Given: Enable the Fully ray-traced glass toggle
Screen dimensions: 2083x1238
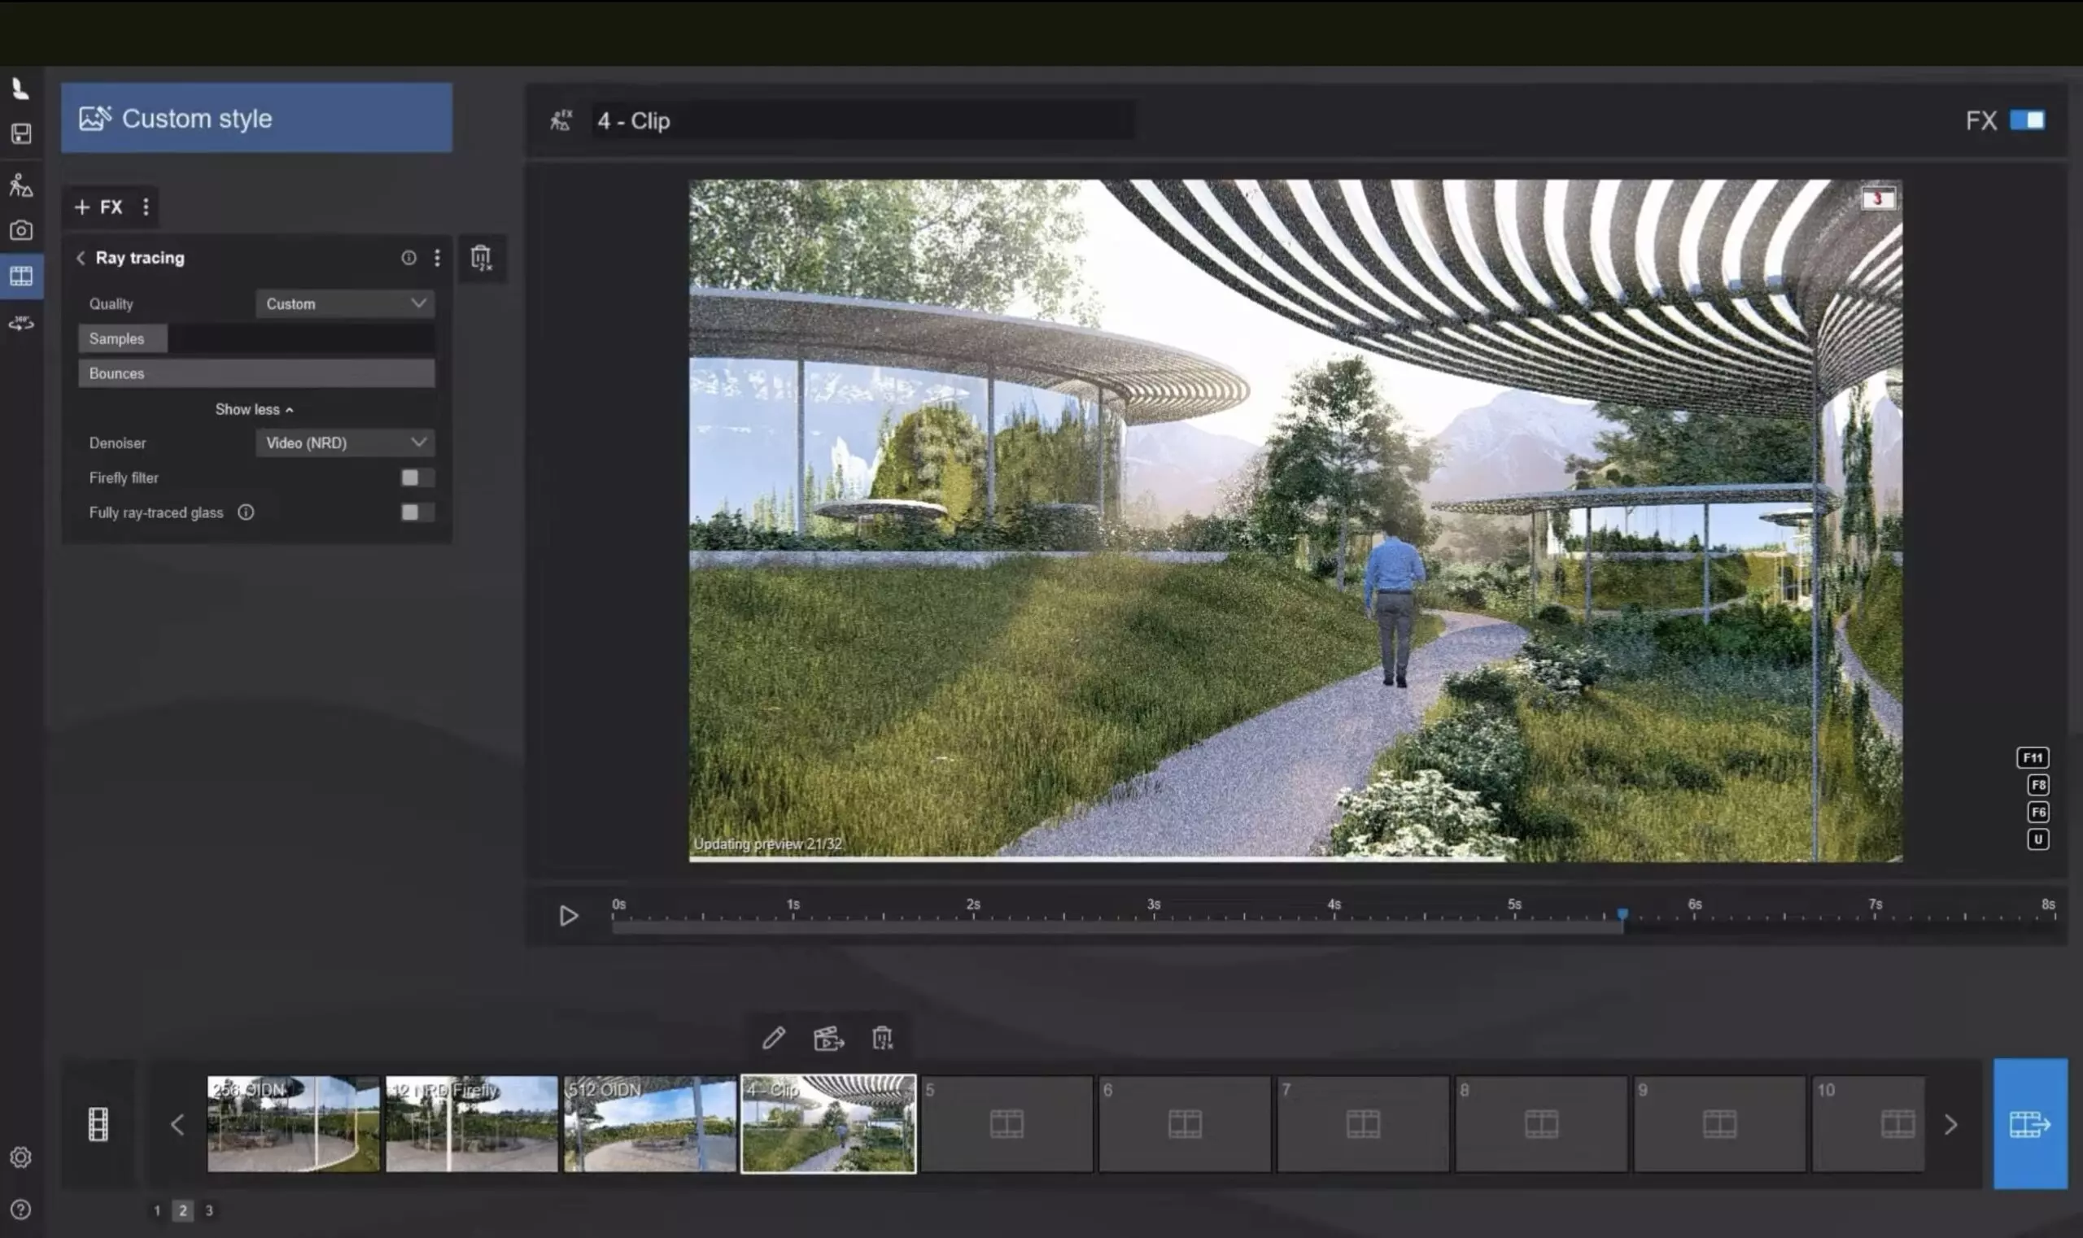Looking at the screenshot, I should click(417, 512).
